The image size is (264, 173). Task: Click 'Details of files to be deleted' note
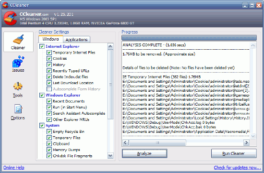pyautogui.click(x=179, y=68)
